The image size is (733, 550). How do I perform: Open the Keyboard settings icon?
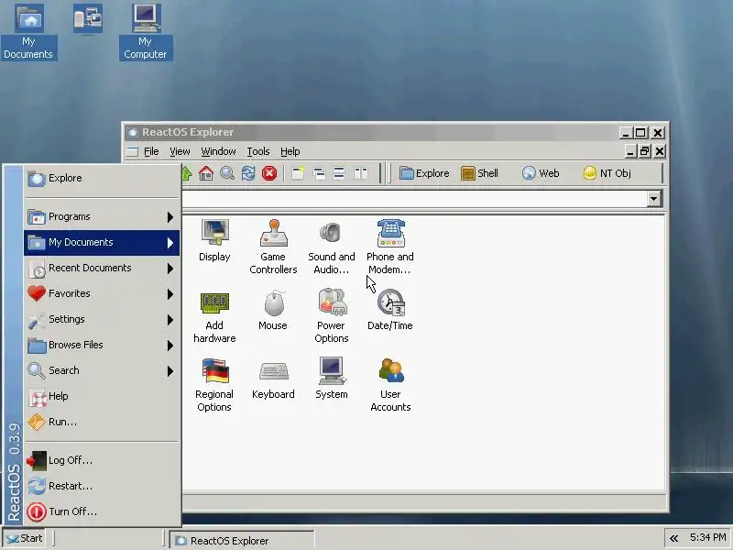(x=273, y=379)
